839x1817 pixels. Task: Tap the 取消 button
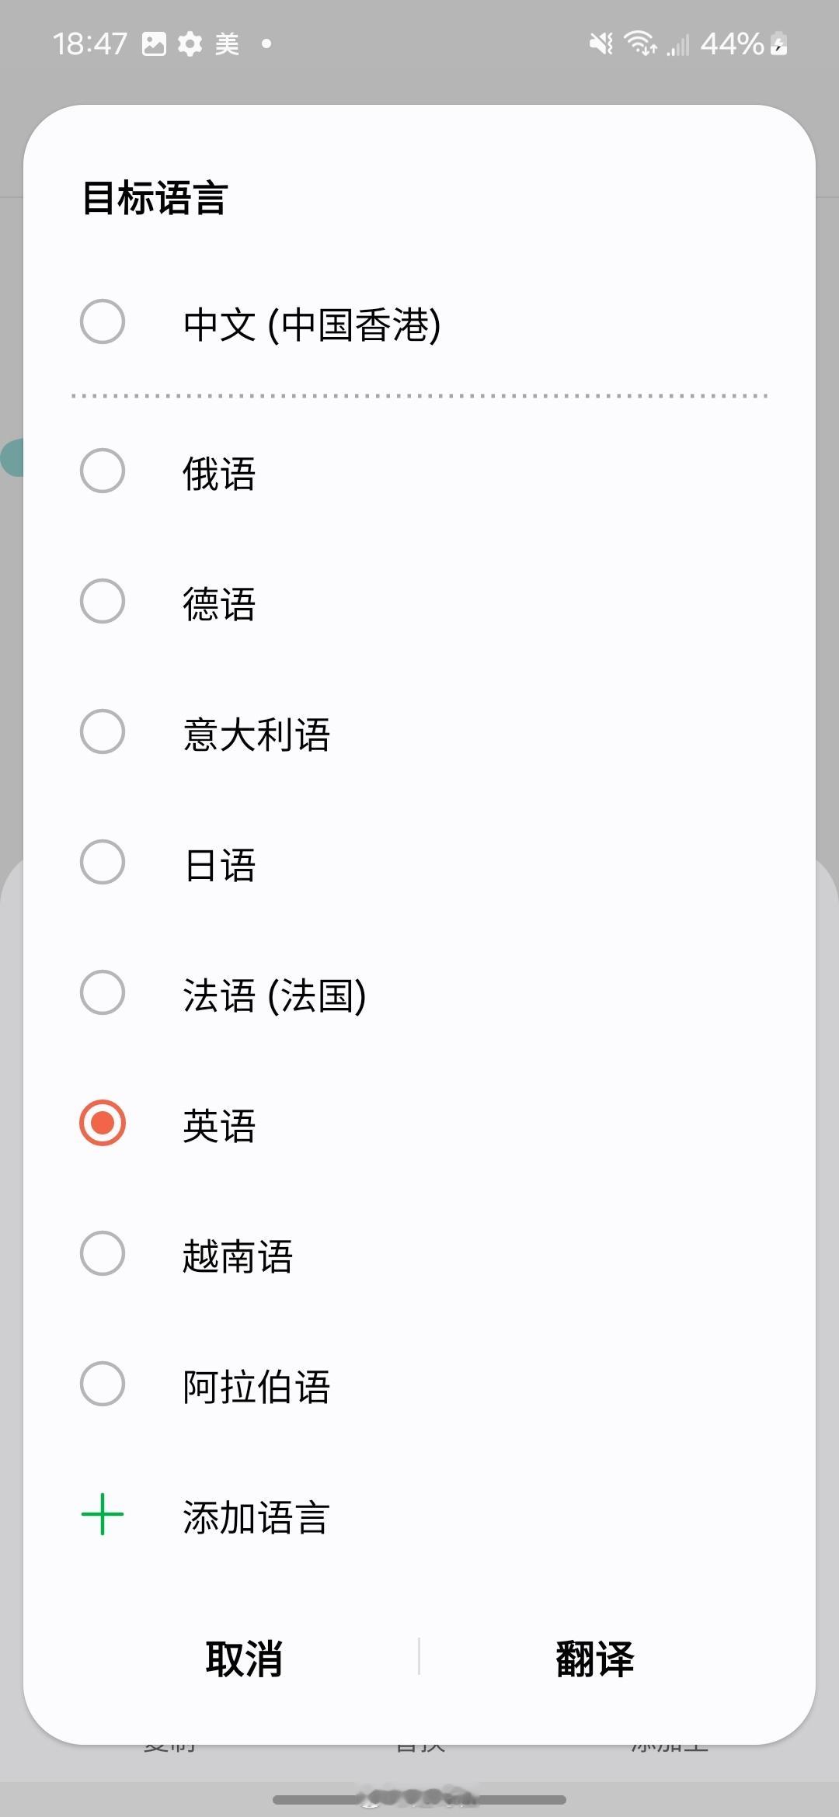244,1658
